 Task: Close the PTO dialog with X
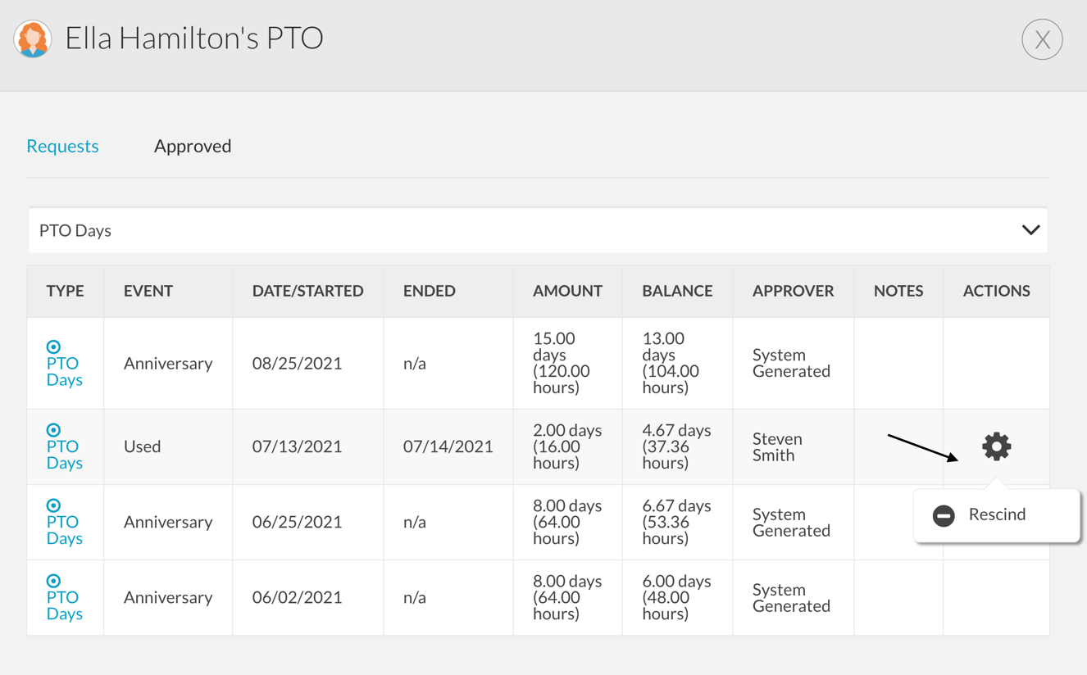click(1042, 39)
